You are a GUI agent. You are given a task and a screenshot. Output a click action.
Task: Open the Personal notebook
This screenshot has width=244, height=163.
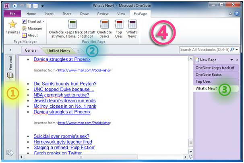10,67
